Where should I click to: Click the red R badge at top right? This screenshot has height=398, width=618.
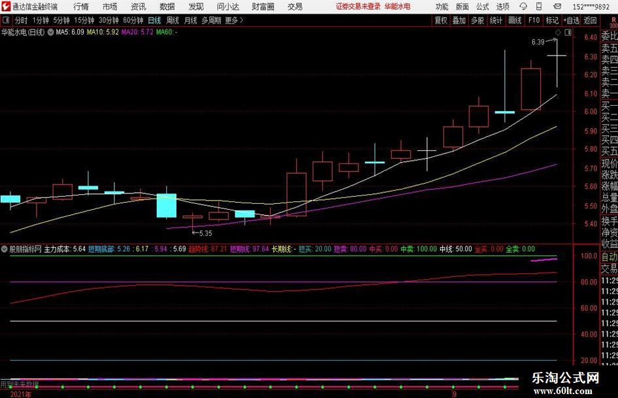[x=613, y=20]
